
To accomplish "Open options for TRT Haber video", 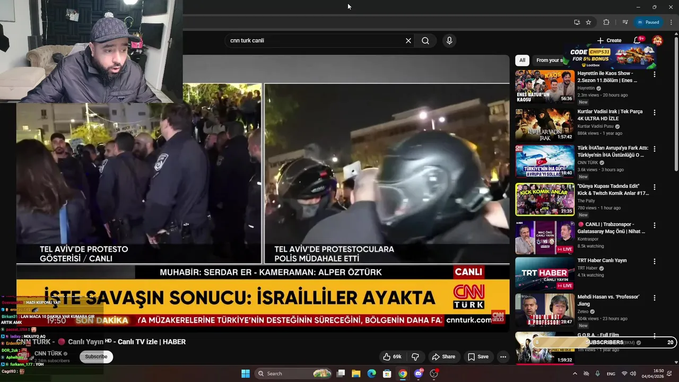I will pos(654,262).
